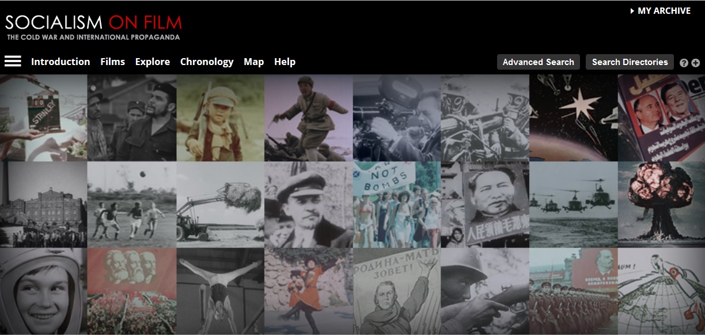The width and height of the screenshot is (705, 335).
Task: Open the mushroom cloud explosion thumbnail
Action: click(661, 204)
